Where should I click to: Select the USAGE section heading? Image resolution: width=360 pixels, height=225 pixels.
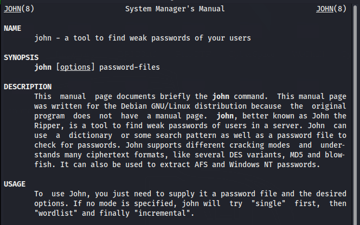click(15, 184)
